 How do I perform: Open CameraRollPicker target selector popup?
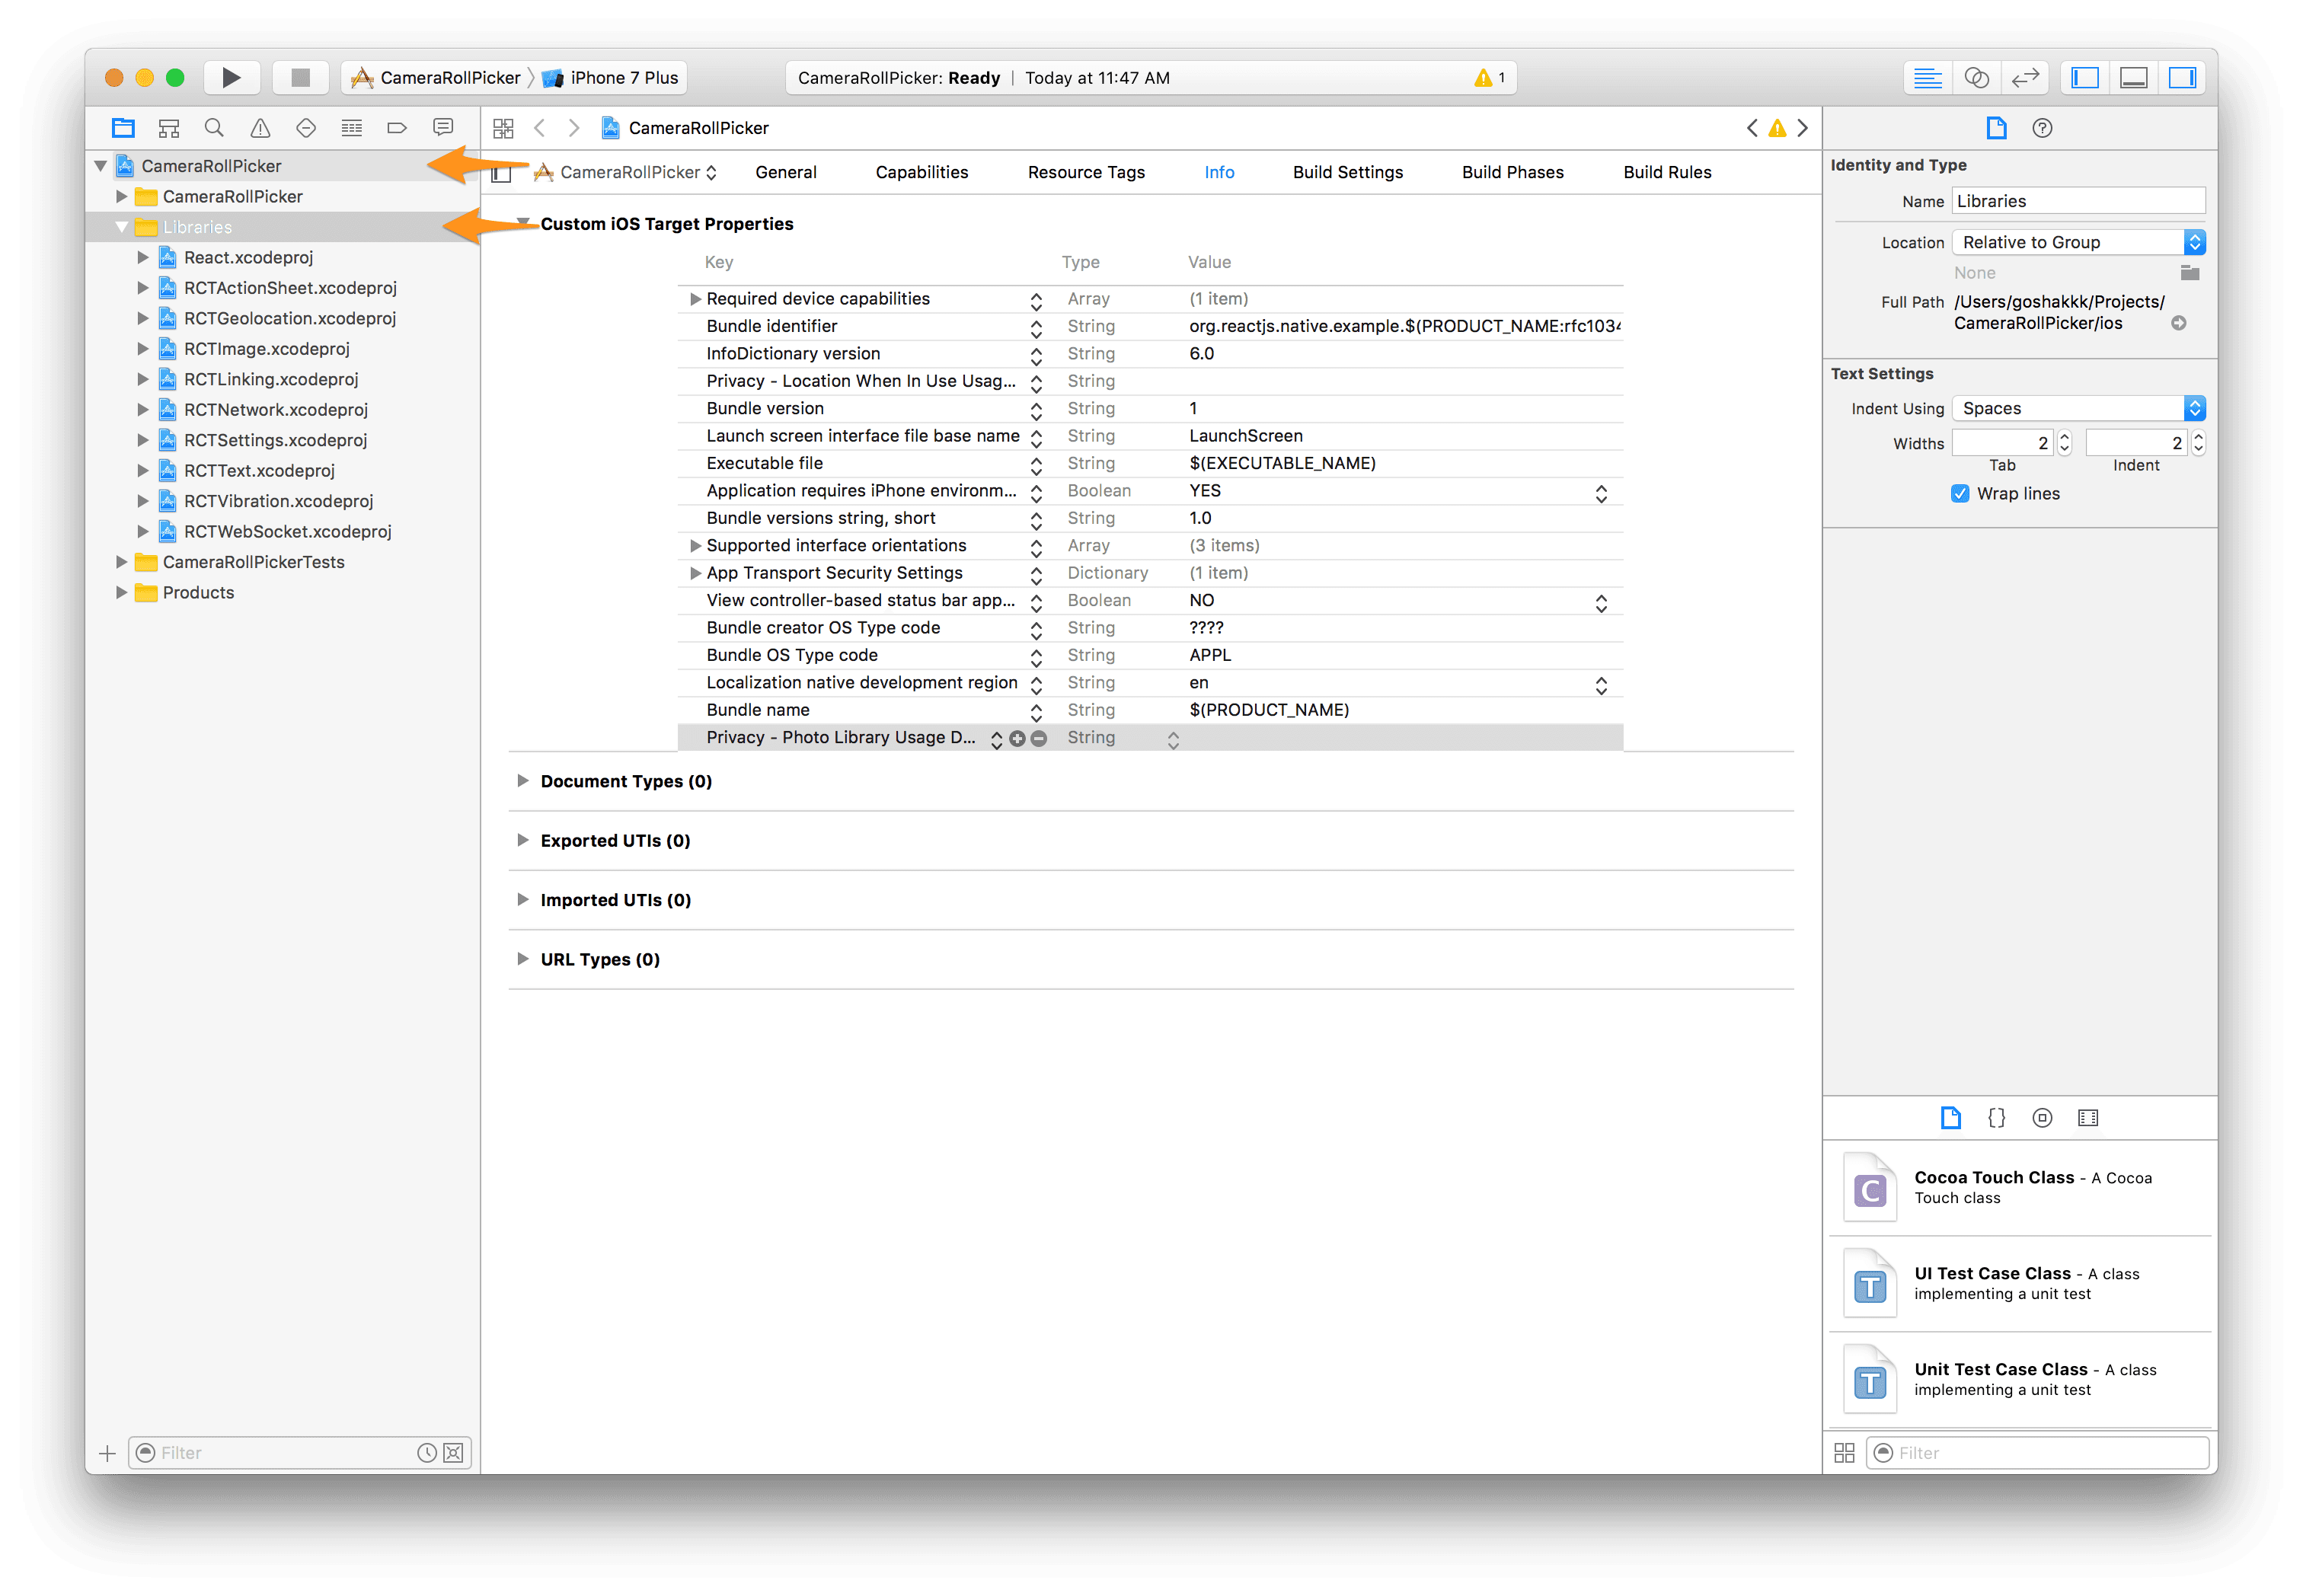coord(626,172)
